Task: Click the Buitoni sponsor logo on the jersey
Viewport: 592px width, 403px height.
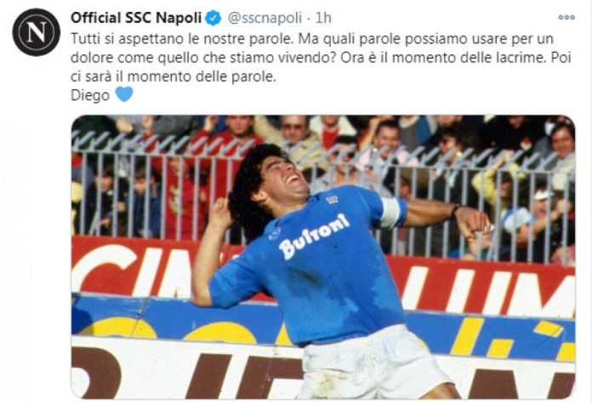Action: pos(314,236)
